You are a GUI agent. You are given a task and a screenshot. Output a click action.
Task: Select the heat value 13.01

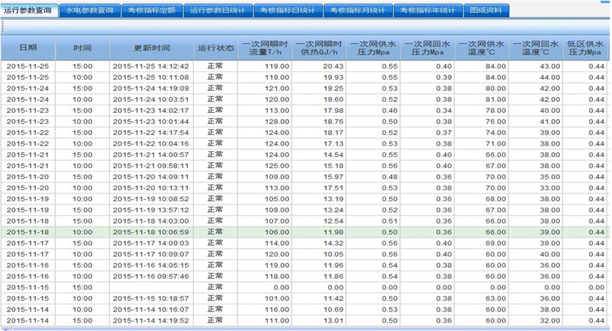pos(333,321)
